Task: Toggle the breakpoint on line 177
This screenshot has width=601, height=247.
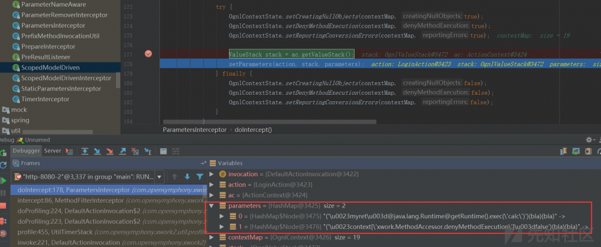Action: pyautogui.click(x=148, y=54)
